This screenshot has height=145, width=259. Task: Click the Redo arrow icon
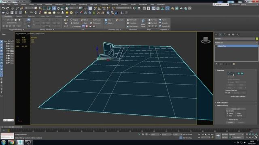click(8, 8)
